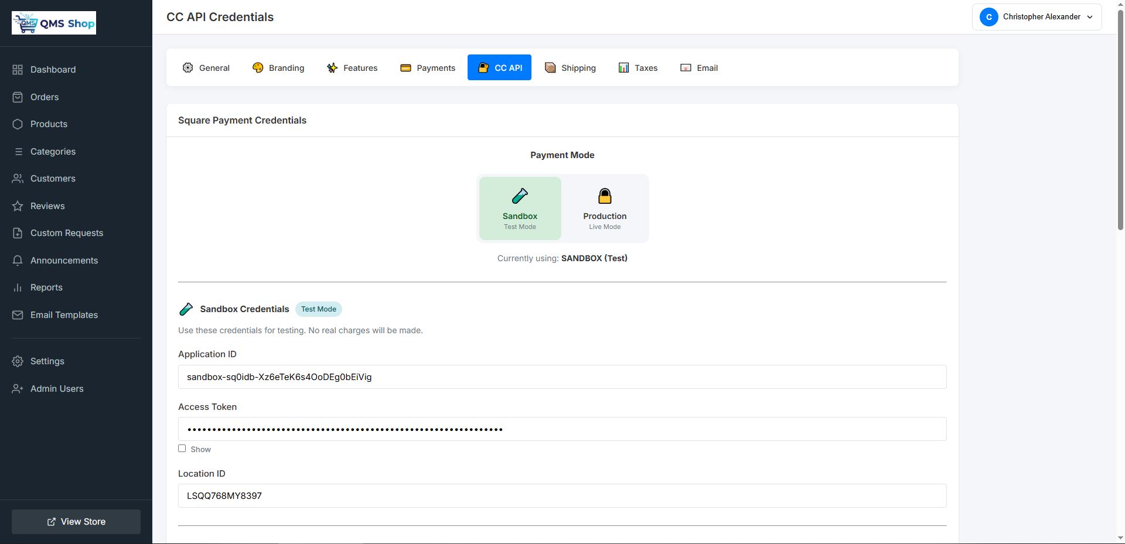Enable the Show access token checkbox
The image size is (1125, 544).
(182, 449)
